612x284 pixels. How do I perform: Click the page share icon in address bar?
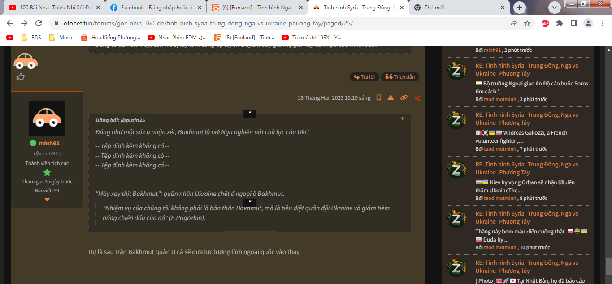click(513, 23)
